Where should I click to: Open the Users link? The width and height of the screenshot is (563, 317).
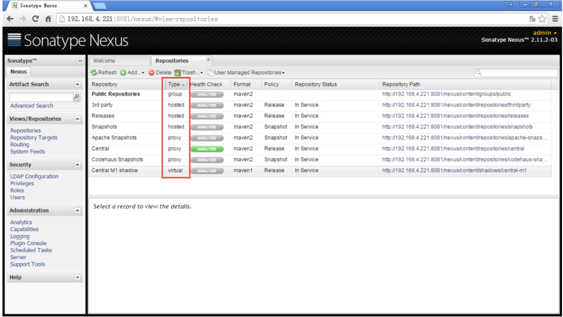point(17,197)
